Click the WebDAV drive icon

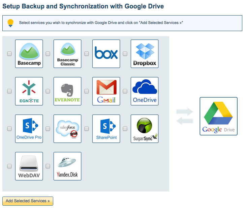pos(29,166)
